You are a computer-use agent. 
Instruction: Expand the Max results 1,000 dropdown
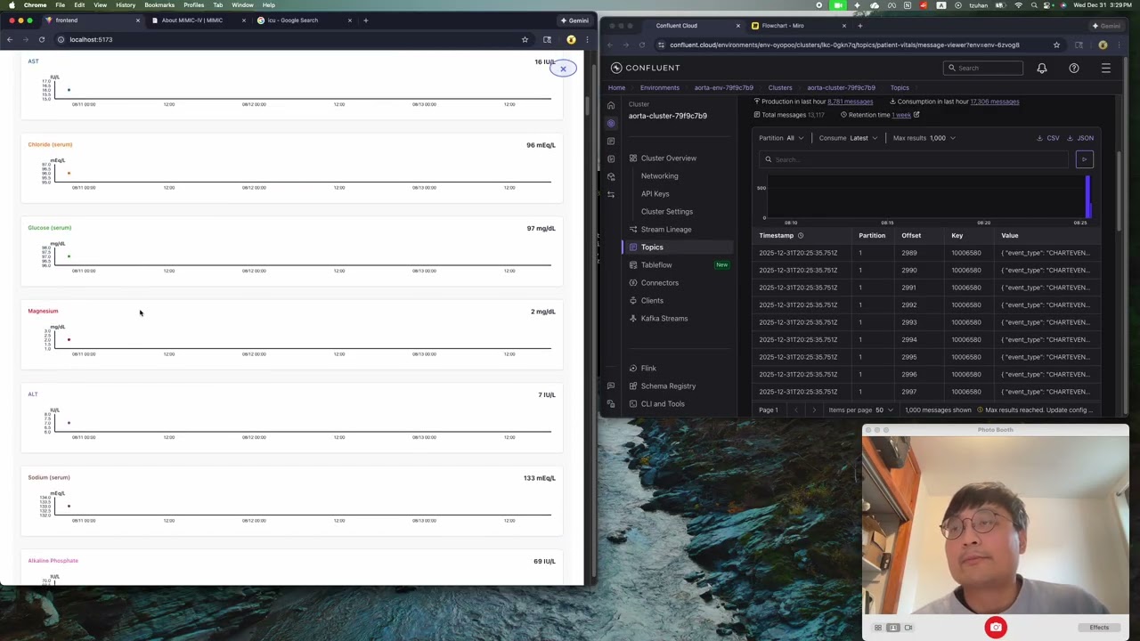[x=924, y=138]
